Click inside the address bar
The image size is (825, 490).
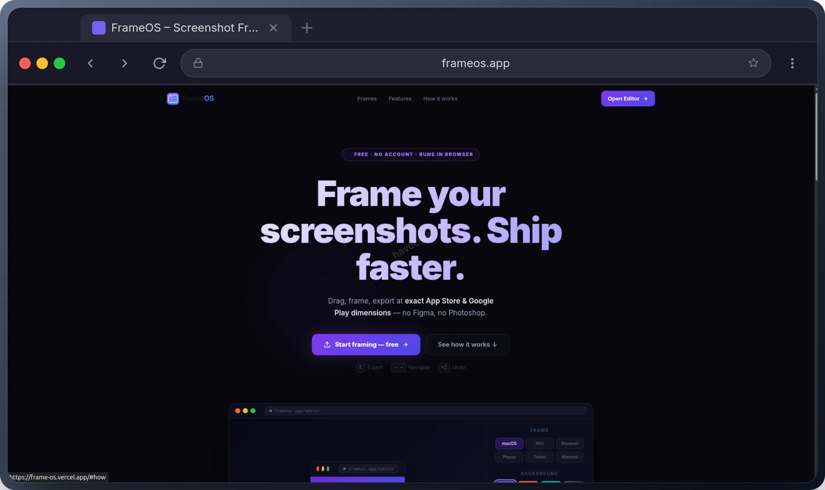[x=474, y=63]
